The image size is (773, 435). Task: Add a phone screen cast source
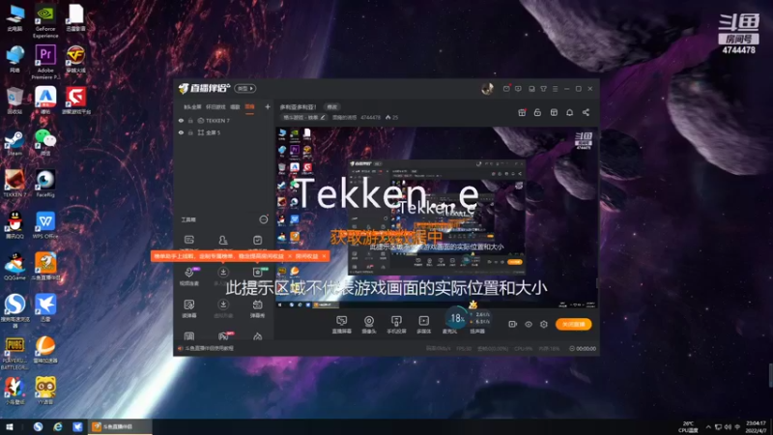tap(396, 324)
